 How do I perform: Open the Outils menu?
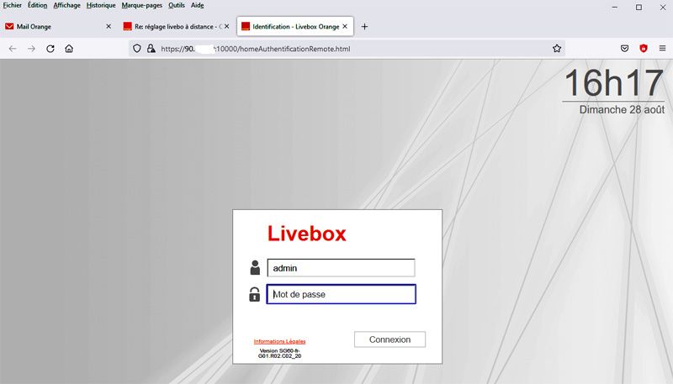coord(177,5)
